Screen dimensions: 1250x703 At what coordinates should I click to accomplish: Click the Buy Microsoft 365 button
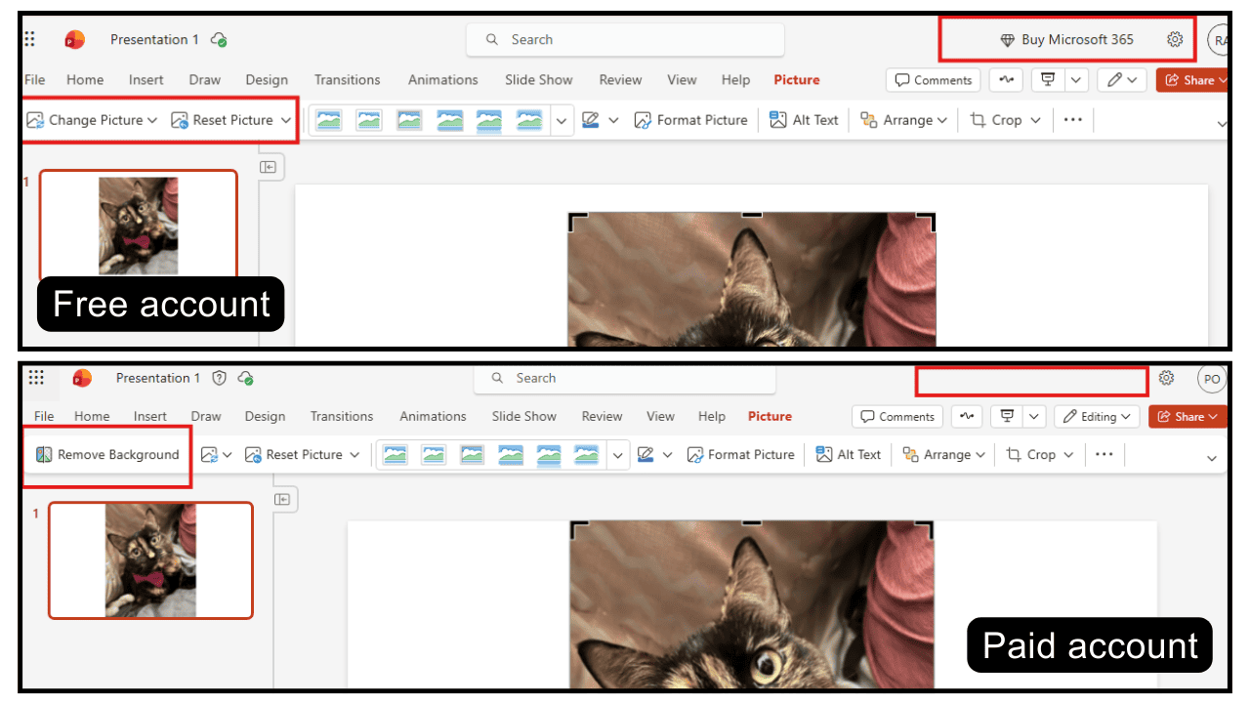(x=1069, y=39)
